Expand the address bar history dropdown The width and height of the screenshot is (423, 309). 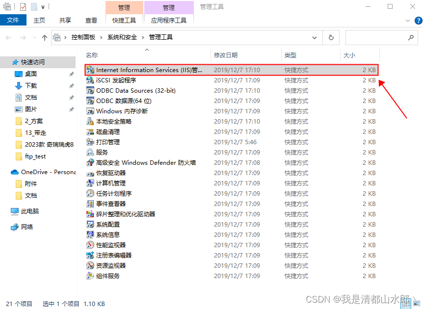point(315,38)
